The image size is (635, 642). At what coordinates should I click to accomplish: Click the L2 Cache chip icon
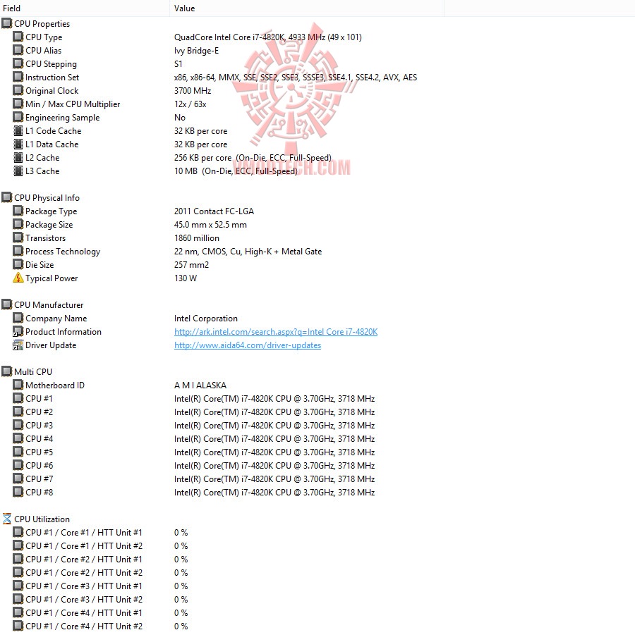[18, 158]
